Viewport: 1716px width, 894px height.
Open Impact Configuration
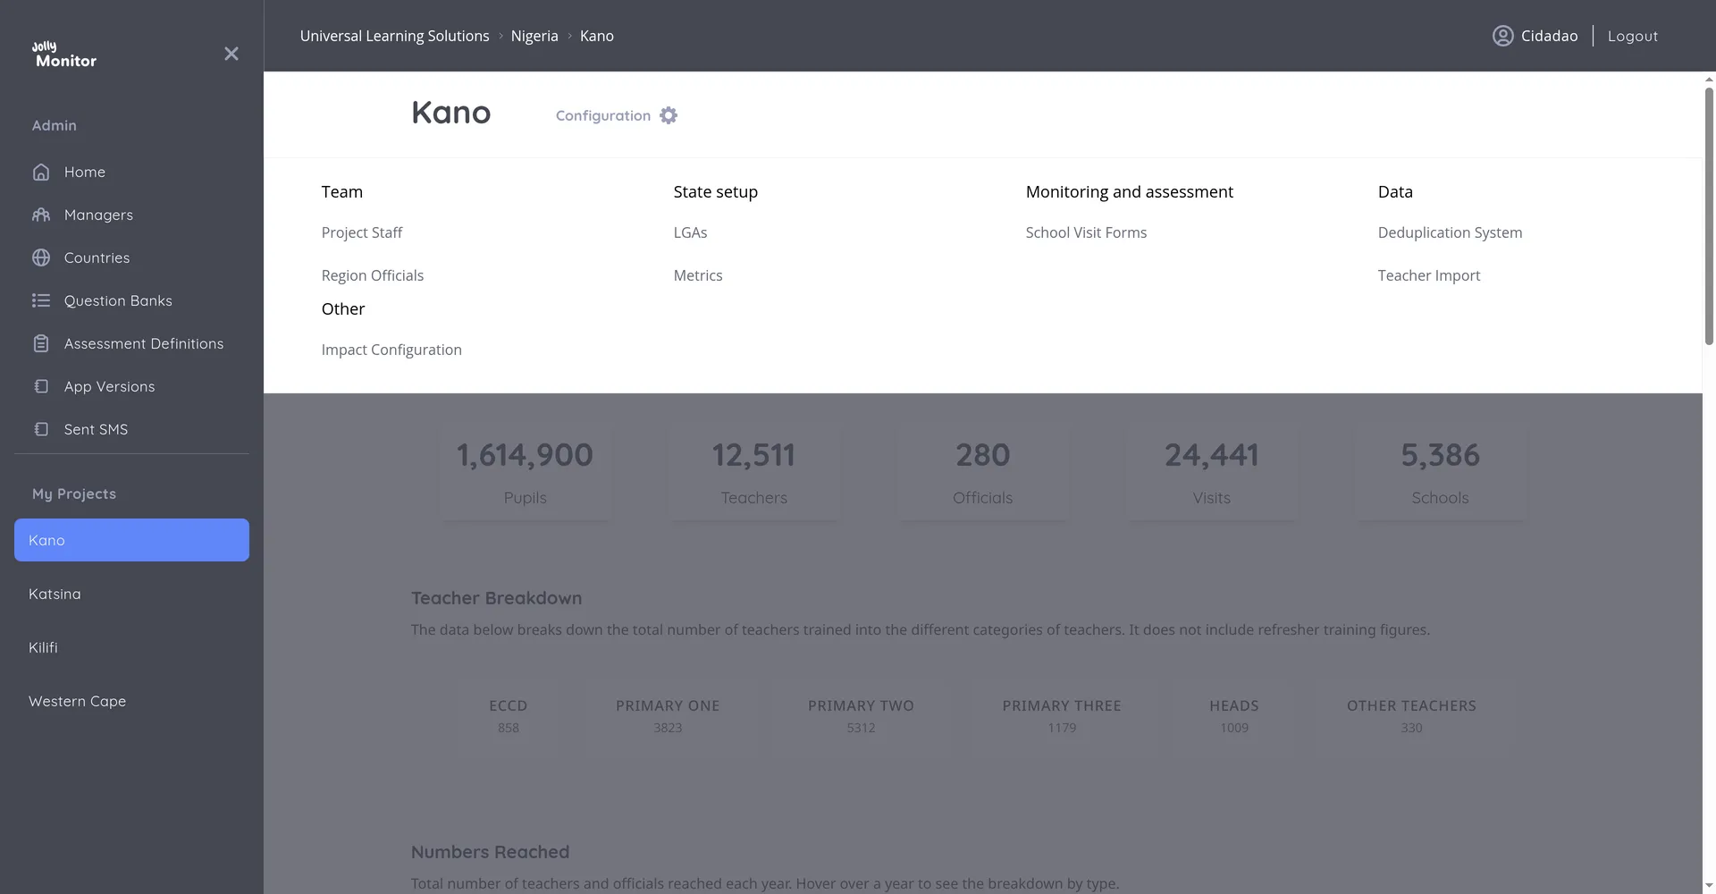(391, 350)
